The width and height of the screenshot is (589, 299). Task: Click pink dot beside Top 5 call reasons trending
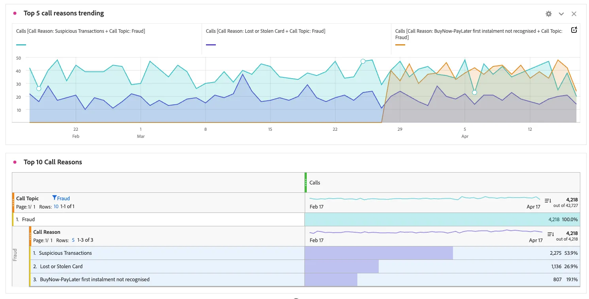15,13
